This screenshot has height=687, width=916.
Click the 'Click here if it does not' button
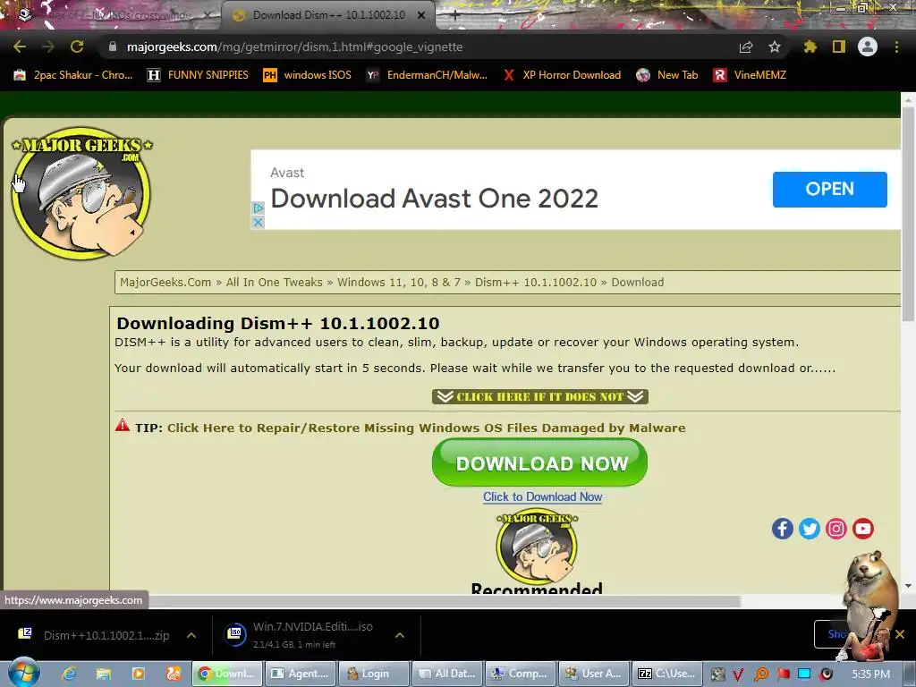(539, 396)
